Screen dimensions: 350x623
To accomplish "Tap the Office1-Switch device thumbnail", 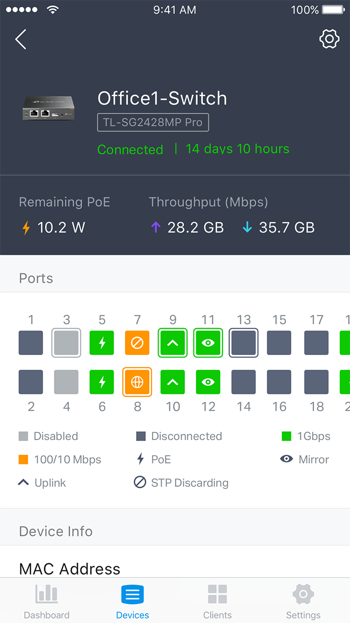I will [x=48, y=108].
